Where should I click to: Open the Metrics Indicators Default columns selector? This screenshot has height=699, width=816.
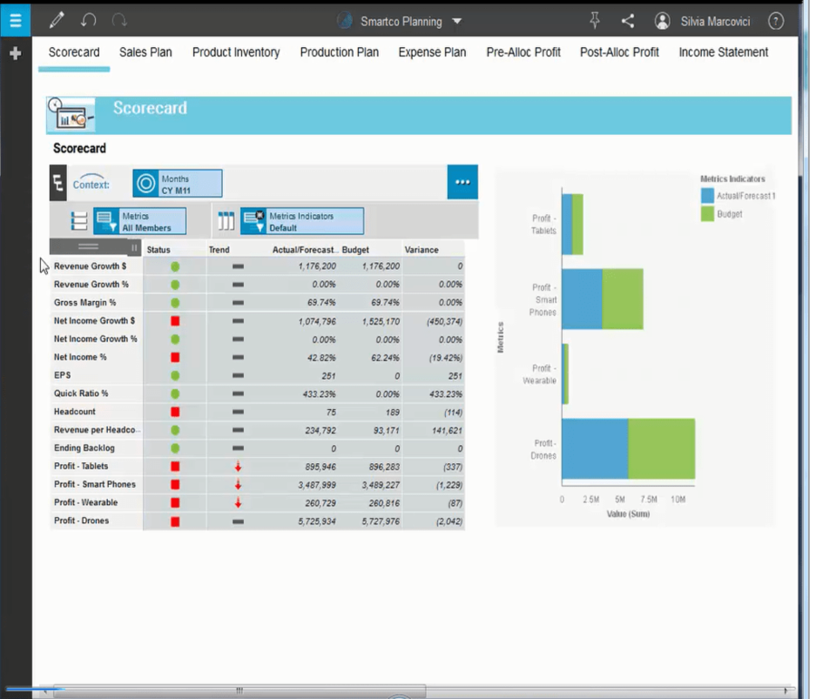click(x=301, y=221)
